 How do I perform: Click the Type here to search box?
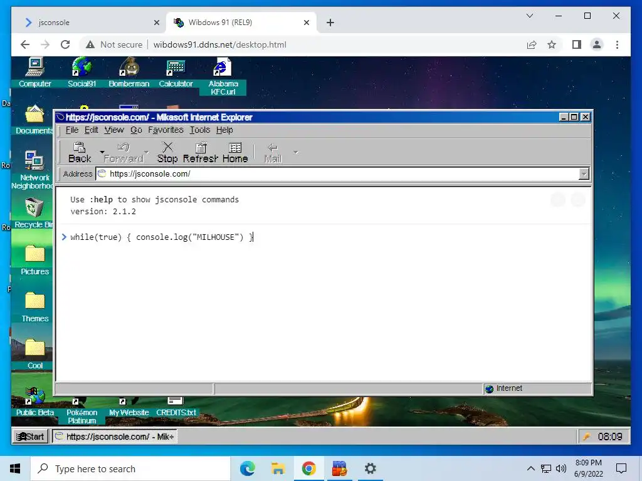click(x=130, y=468)
